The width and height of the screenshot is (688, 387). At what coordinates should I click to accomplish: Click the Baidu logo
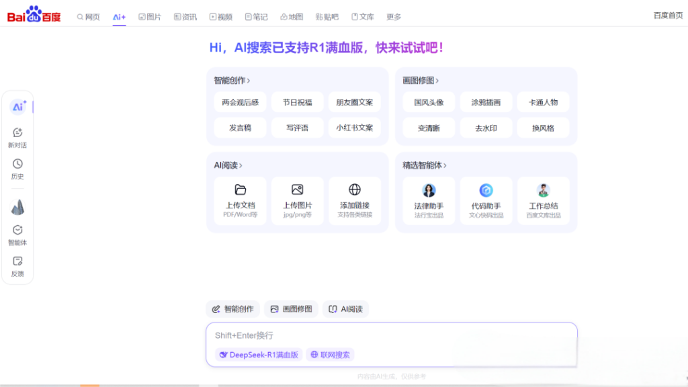click(x=34, y=14)
